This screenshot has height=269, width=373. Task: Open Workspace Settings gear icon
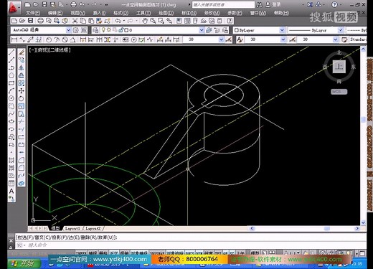click(x=76, y=30)
